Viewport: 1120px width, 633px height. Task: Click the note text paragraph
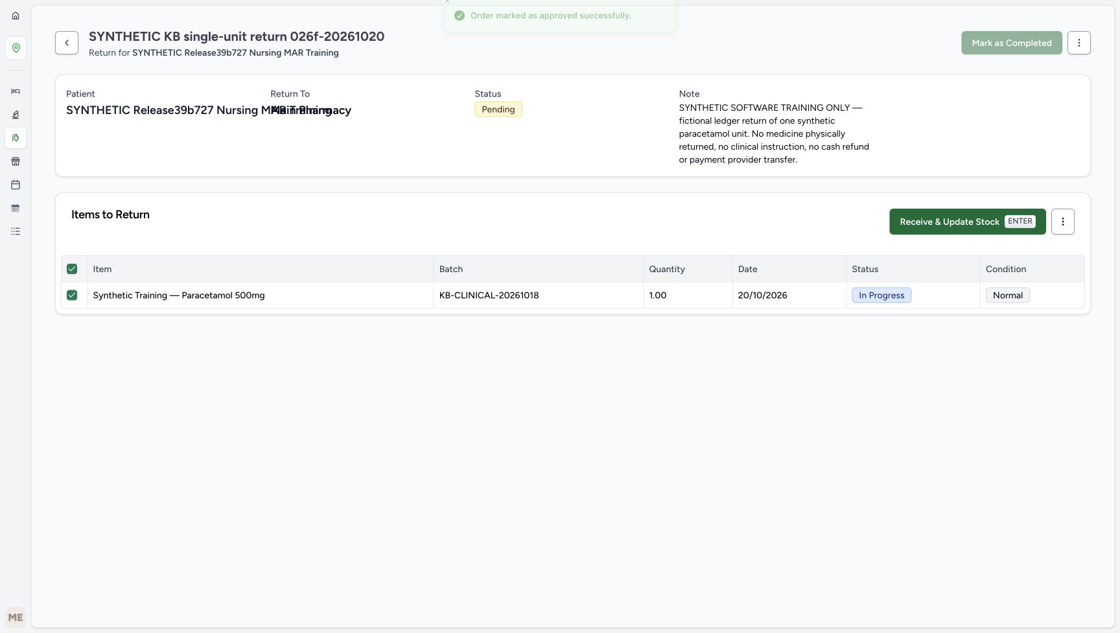pyautogui.click(x=774, y=133)
